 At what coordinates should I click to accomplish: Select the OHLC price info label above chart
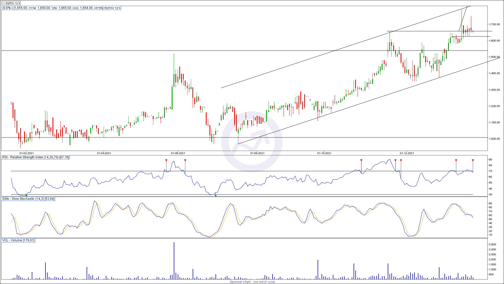pyautogui.click(x=61, y=8)
